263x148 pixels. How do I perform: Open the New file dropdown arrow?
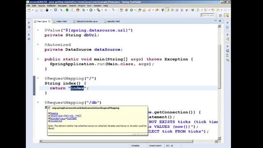(32, 10)
